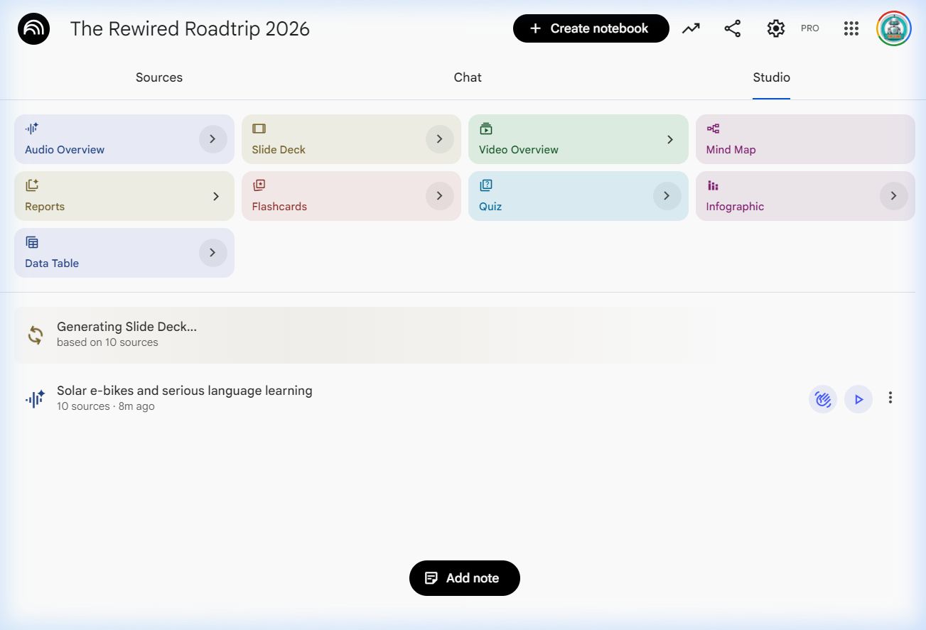
Task: Open more options for audio overview
Action: 890,398
